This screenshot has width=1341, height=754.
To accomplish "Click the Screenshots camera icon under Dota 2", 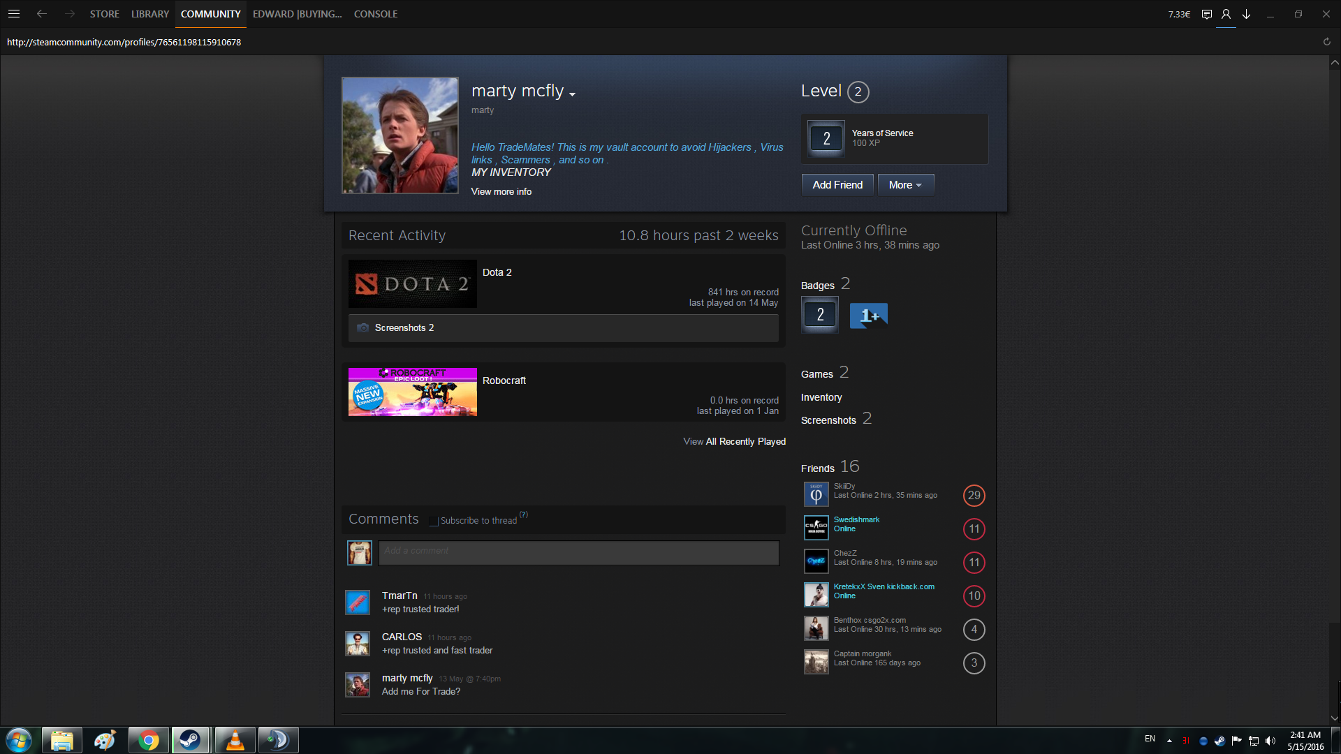I will 362,327.
